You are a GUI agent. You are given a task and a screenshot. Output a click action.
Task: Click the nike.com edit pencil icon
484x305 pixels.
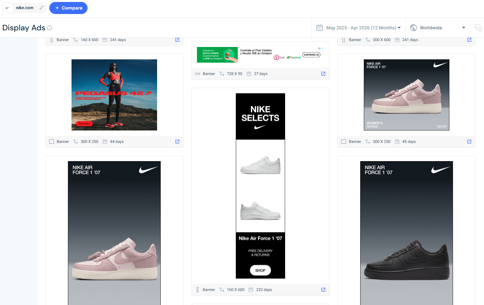tap(41, 8)
